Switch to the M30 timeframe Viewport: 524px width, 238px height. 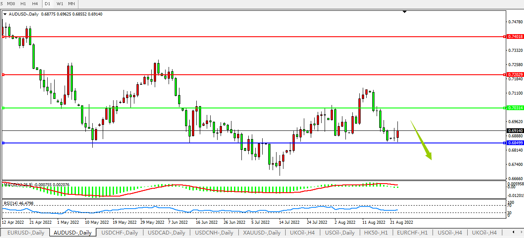coord(11,3)
